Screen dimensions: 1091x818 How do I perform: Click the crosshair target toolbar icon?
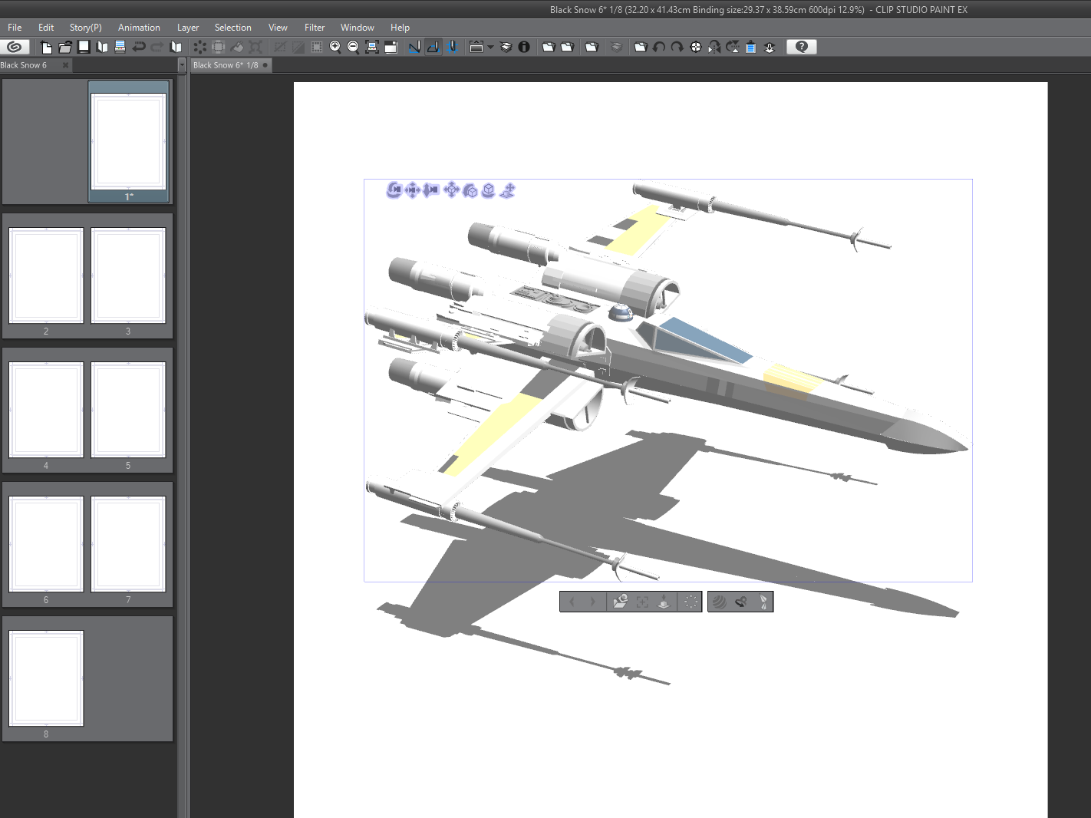pyautogui.click(x=696, y=47)
